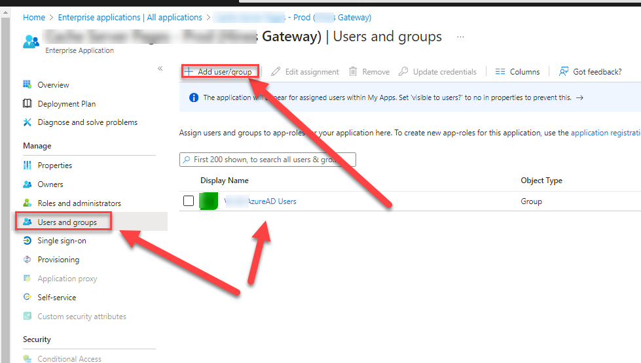The width and height of the screenshot is (641, 363).
Task: Select Users and groups menu item
Action: pos(67,222)
